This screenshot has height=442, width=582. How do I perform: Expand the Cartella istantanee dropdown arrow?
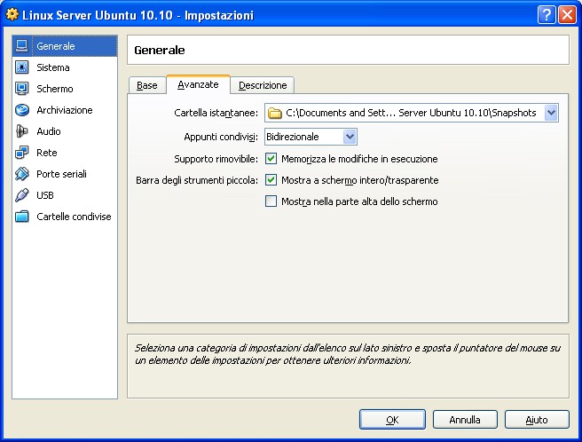[551, 113]
